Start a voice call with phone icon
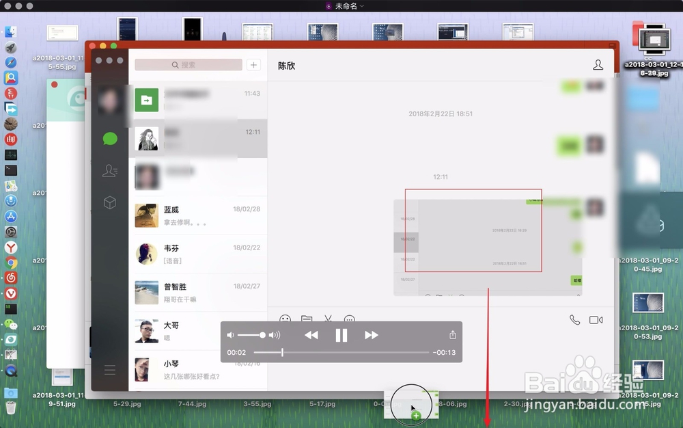The image size is (683, 428). [574, 320]
